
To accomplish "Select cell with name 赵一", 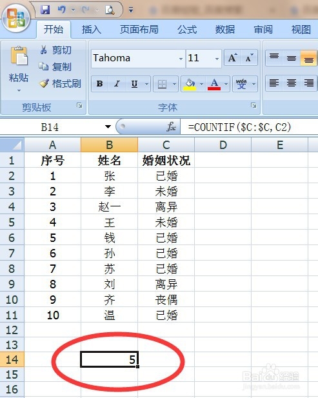I will click(110, 206).
